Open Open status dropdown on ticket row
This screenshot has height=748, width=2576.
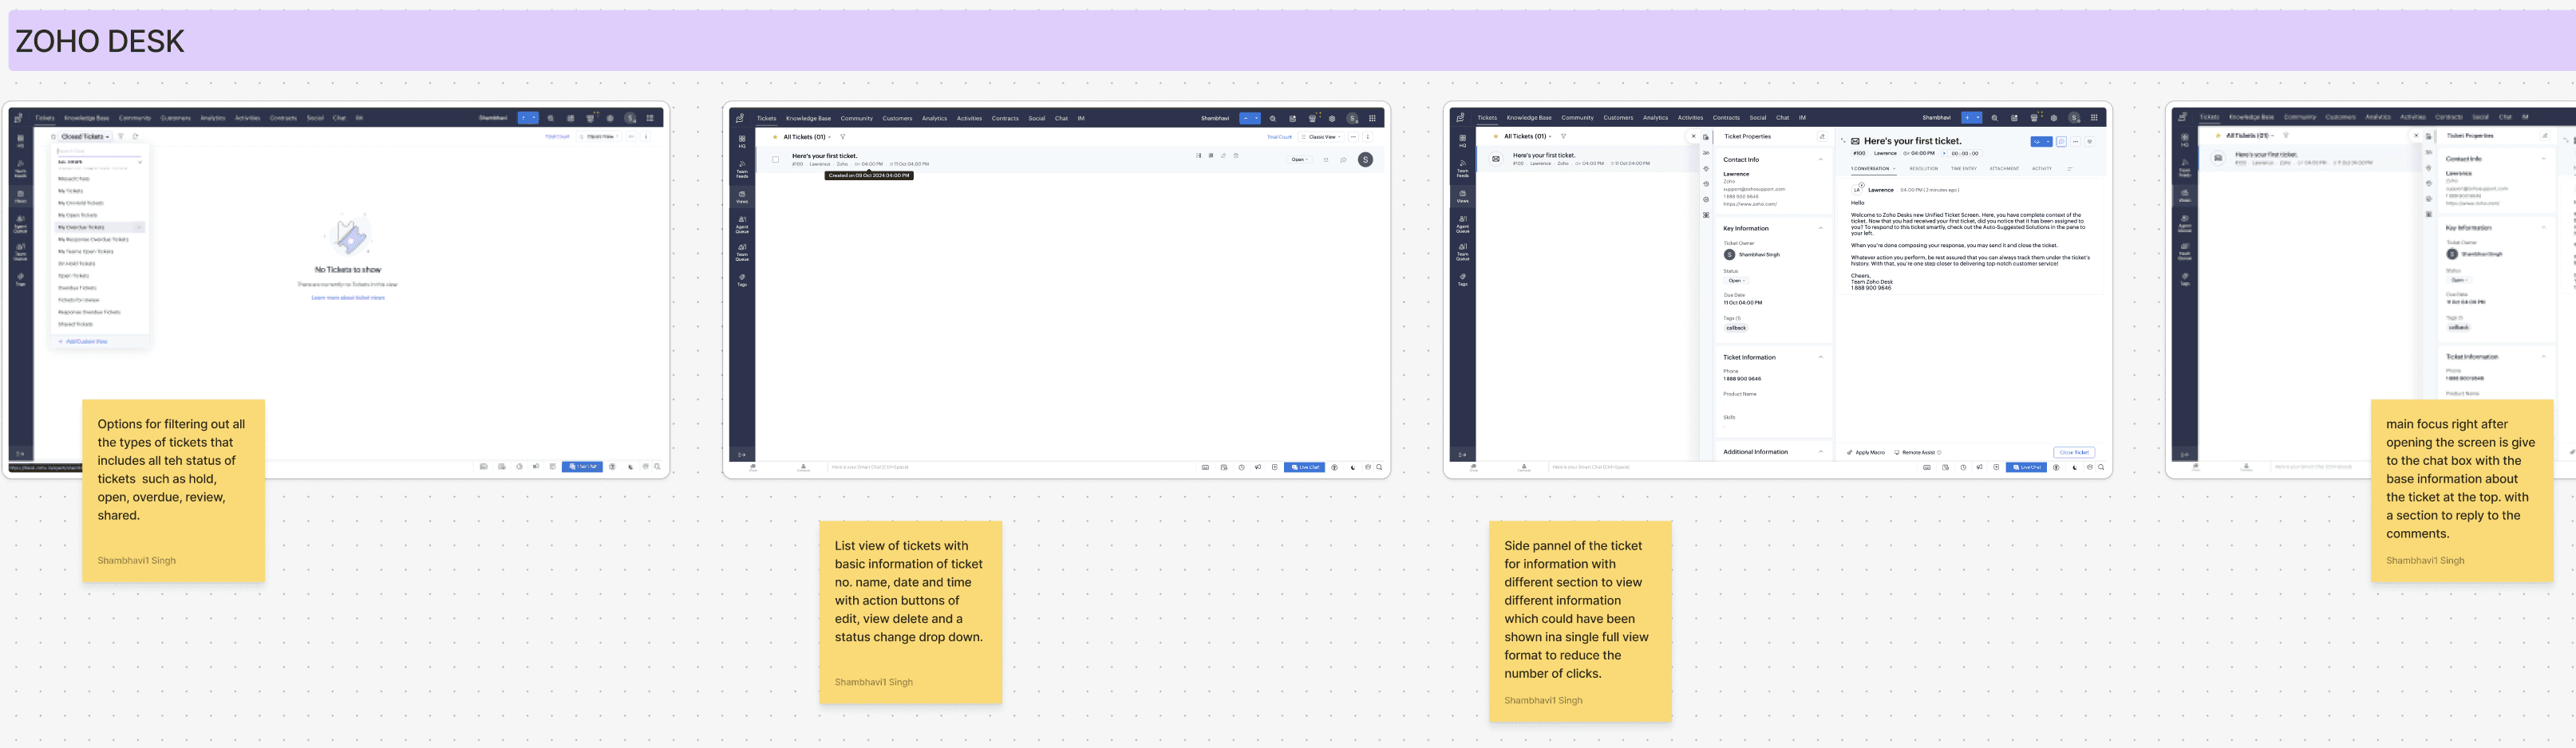(x=1299, y=159)
